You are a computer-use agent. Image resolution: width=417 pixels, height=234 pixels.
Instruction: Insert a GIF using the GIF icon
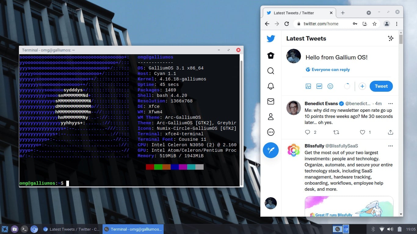pos(319,86)
